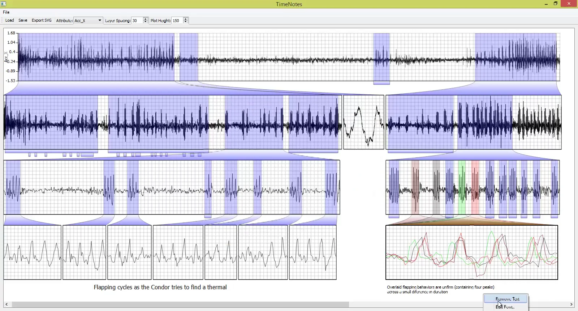The height and width of the screenshot is (311, 578).
Task: Click the TimeNotes application icon in the title bar
Action: coord(4,4)
